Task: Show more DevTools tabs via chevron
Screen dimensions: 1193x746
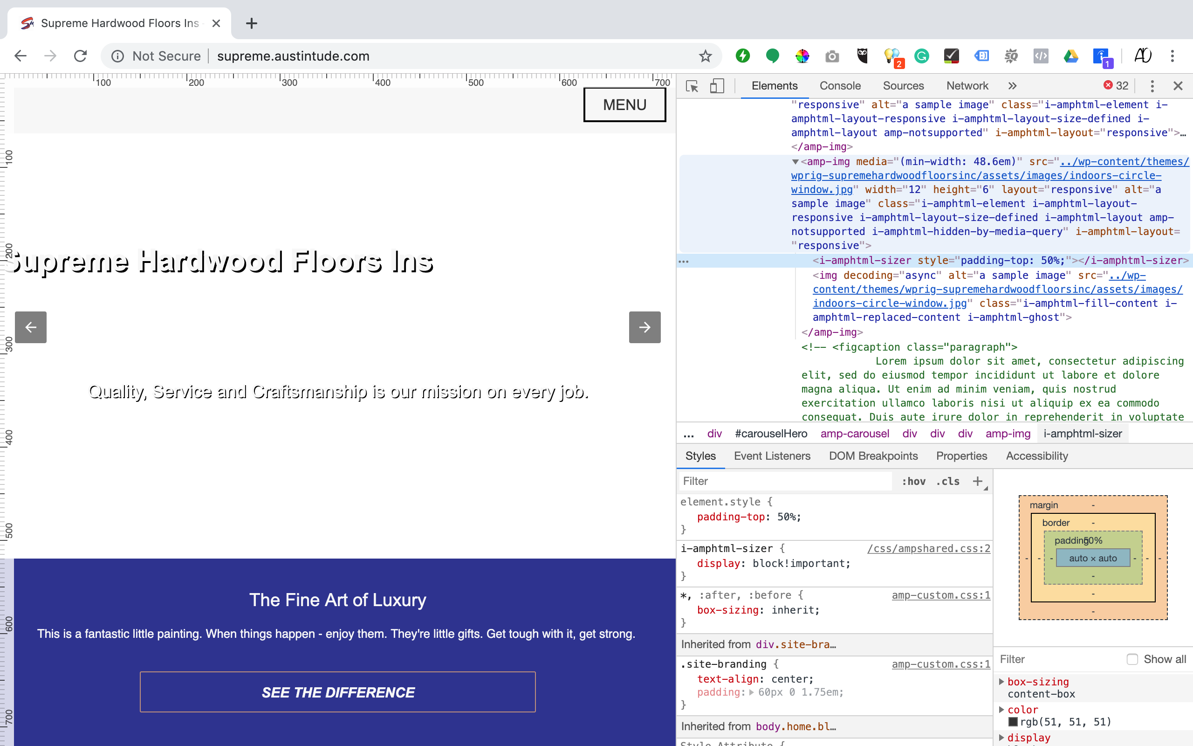Action: [1012, 86]
